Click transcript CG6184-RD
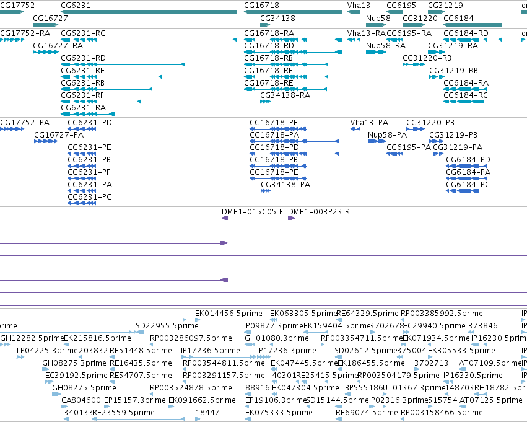527x422 pixels. coord(466,33)
